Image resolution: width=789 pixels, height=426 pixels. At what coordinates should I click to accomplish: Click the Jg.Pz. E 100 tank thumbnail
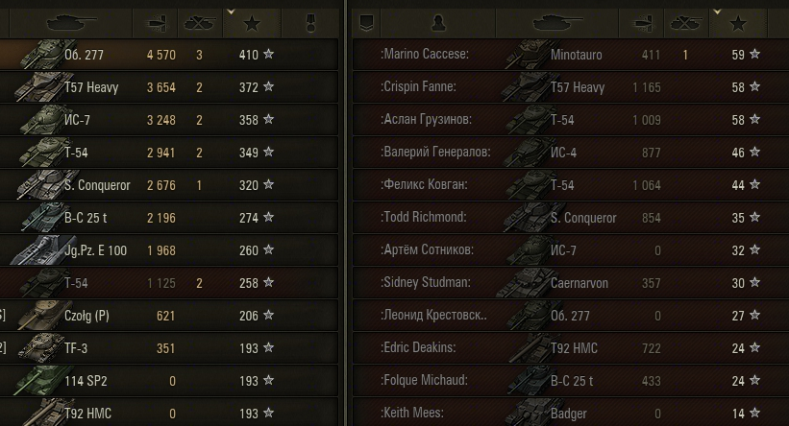point(37,250)
